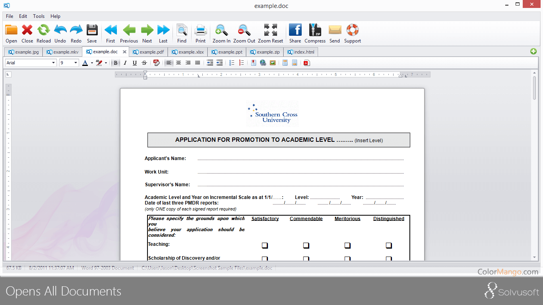Open the font size dropdown

[76, 63]
